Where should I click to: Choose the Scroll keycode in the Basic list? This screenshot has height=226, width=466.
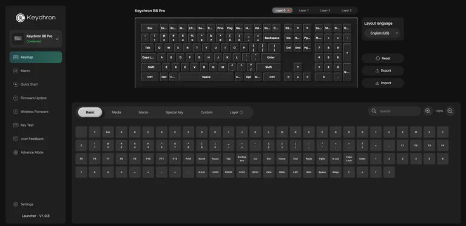click(202, 159)
